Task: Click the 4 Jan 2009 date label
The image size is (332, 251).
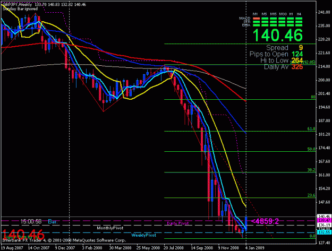Action: (254, 248)
